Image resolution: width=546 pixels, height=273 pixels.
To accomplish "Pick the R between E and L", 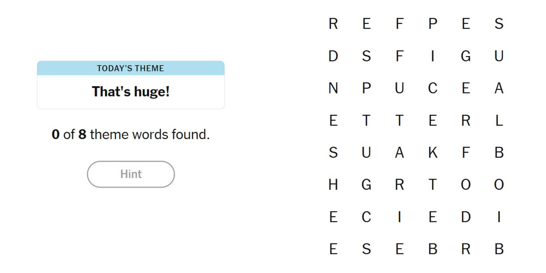I will click(466, 120).
